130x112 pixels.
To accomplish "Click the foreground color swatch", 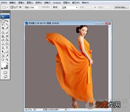I will (4, 65).
